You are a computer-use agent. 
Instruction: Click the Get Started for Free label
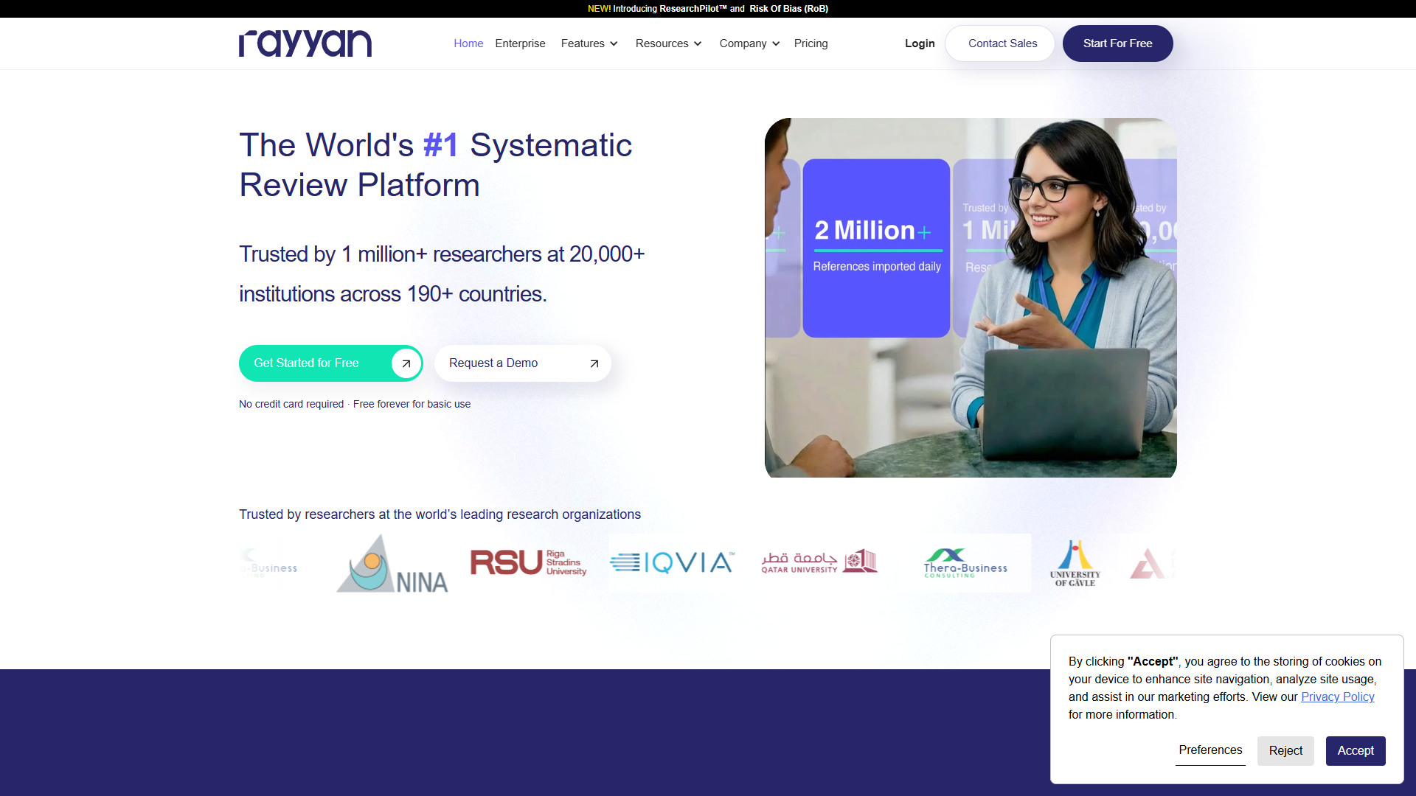[306, 363]
